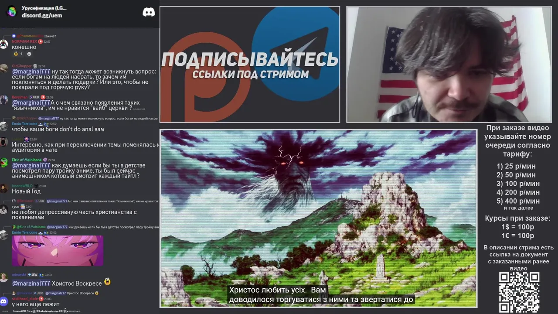Click @marginal777 mention in Elric's anime question

click(31, 165)
